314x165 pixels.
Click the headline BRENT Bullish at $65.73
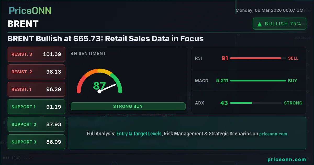coord(105,39)
